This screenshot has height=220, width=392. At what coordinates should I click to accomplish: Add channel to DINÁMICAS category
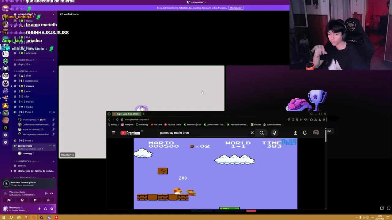coord(53,161)
